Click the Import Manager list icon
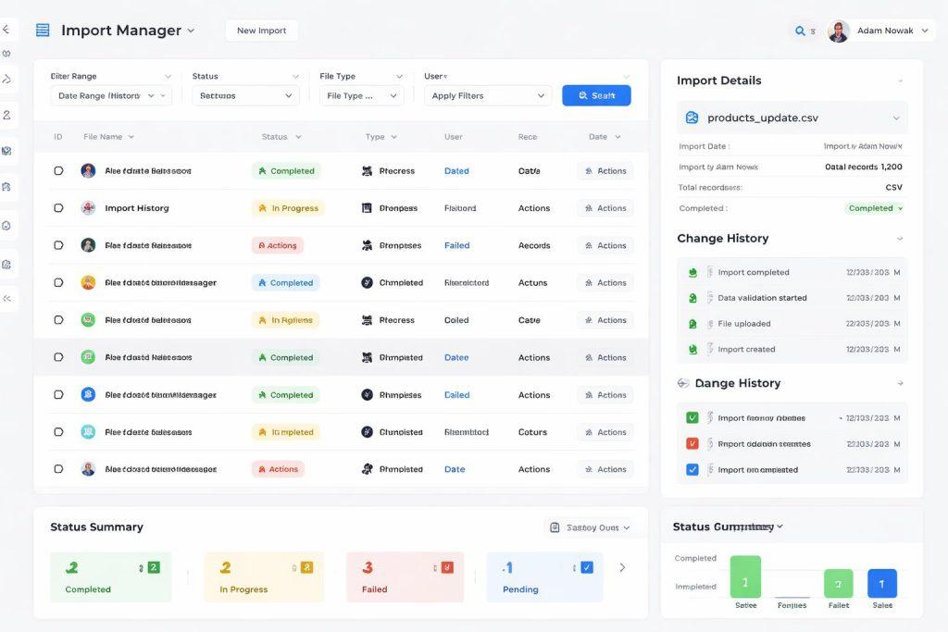The image size is (948, 632). [43, 31]
